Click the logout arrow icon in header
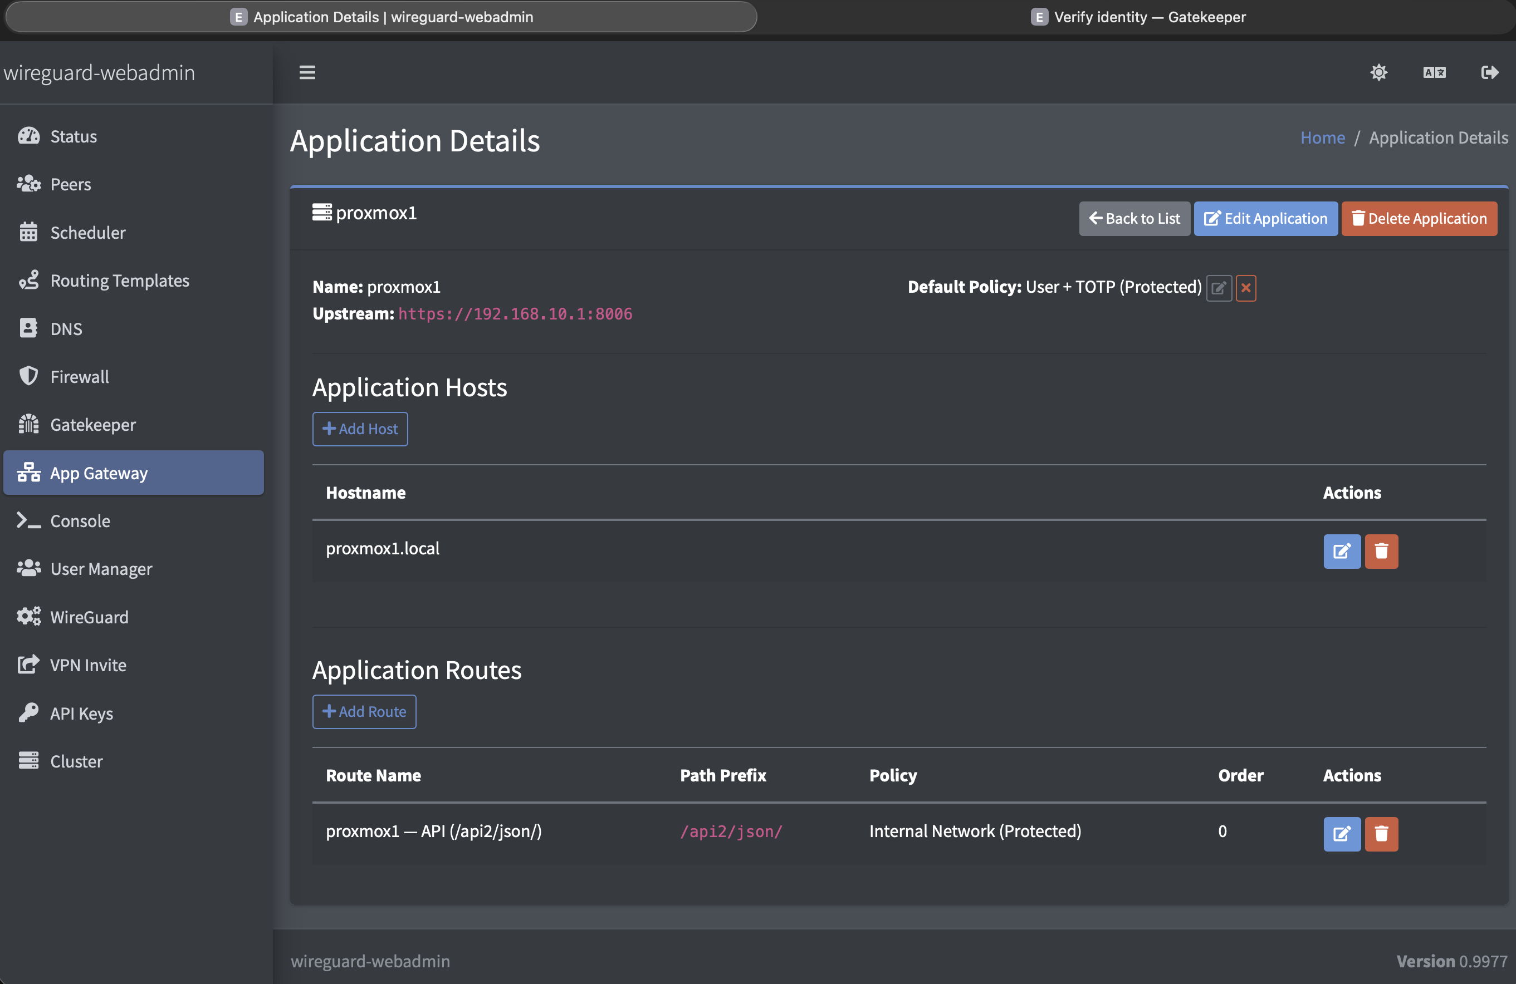The image size is (1516, 984). point(1489,72)
